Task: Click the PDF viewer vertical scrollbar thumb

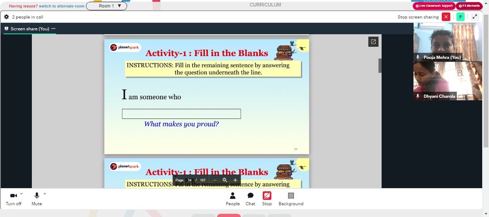Action: coord(380,66)
